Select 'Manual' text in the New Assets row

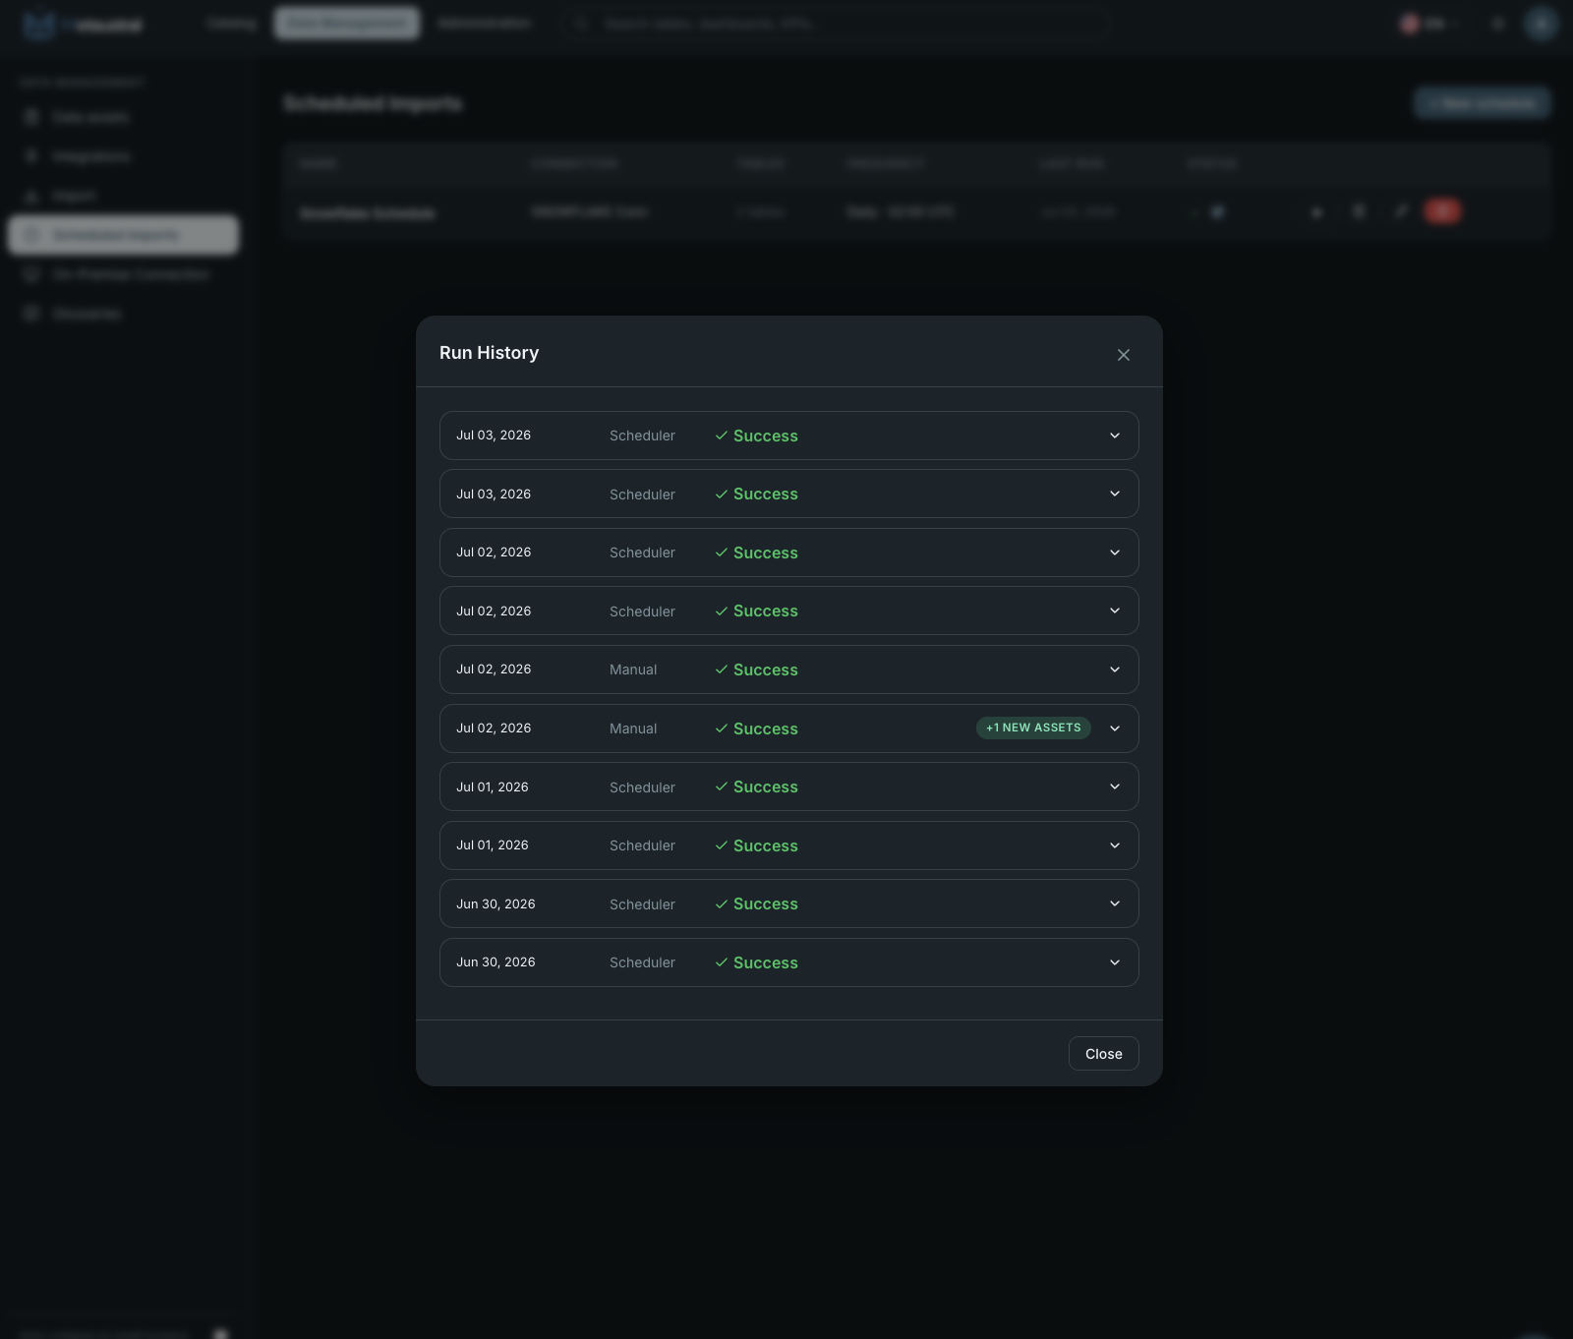[633, 728]
